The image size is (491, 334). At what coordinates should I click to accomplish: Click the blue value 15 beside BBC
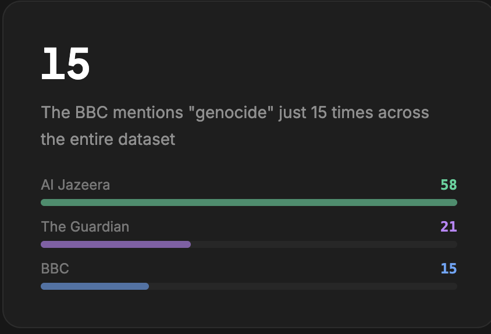pyautogui.click(x=449, y=269)
